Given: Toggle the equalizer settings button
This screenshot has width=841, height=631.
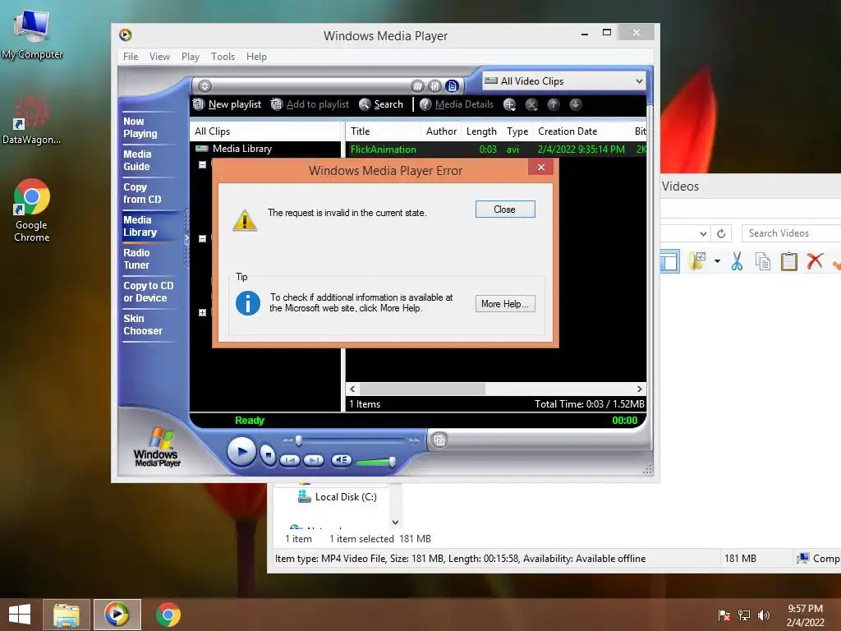Looking at the screenshot, I should click(x=434, y=85).
